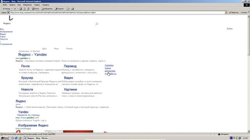This screenshot has width=250, height=140.
Task: Click the see only yandex.ru results link
Action: tap(110, 70)
